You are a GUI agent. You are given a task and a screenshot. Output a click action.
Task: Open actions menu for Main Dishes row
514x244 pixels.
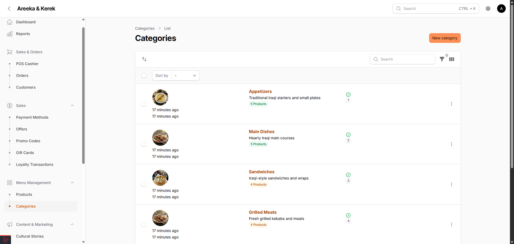(x=451, y=144)
